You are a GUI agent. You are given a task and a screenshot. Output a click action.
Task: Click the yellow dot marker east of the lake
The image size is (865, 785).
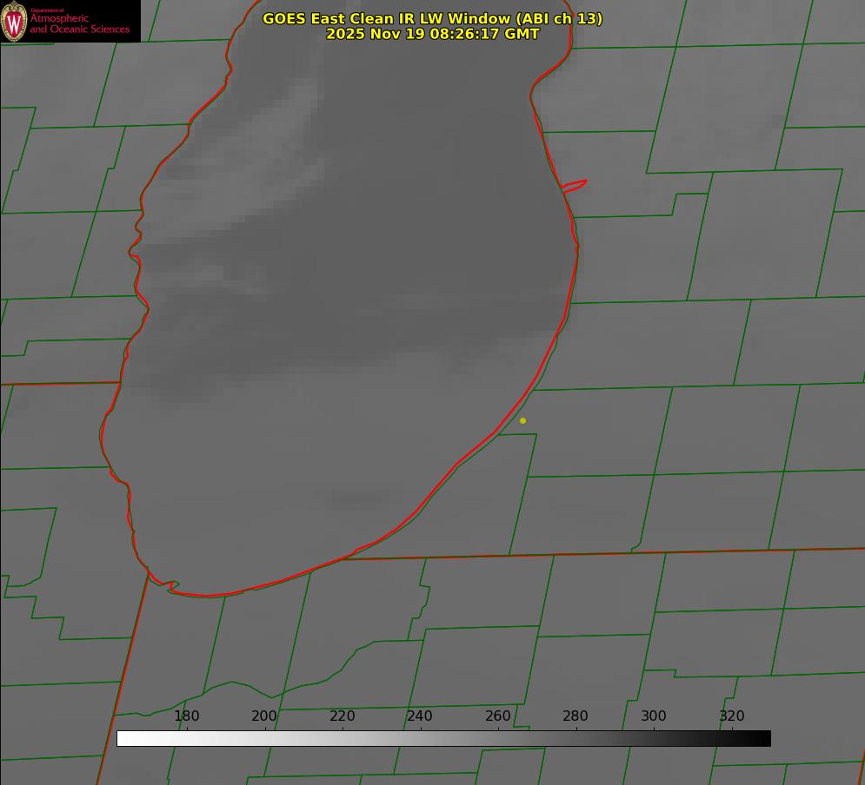pos(522,420)
